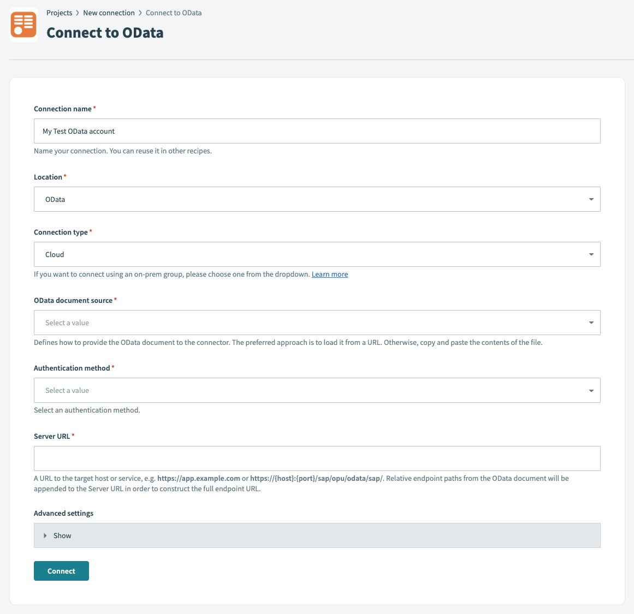The height and width of the screenshot is (614, 634).
Task: Click the breadcrumb separator after Projects
Action: (76, 13)
